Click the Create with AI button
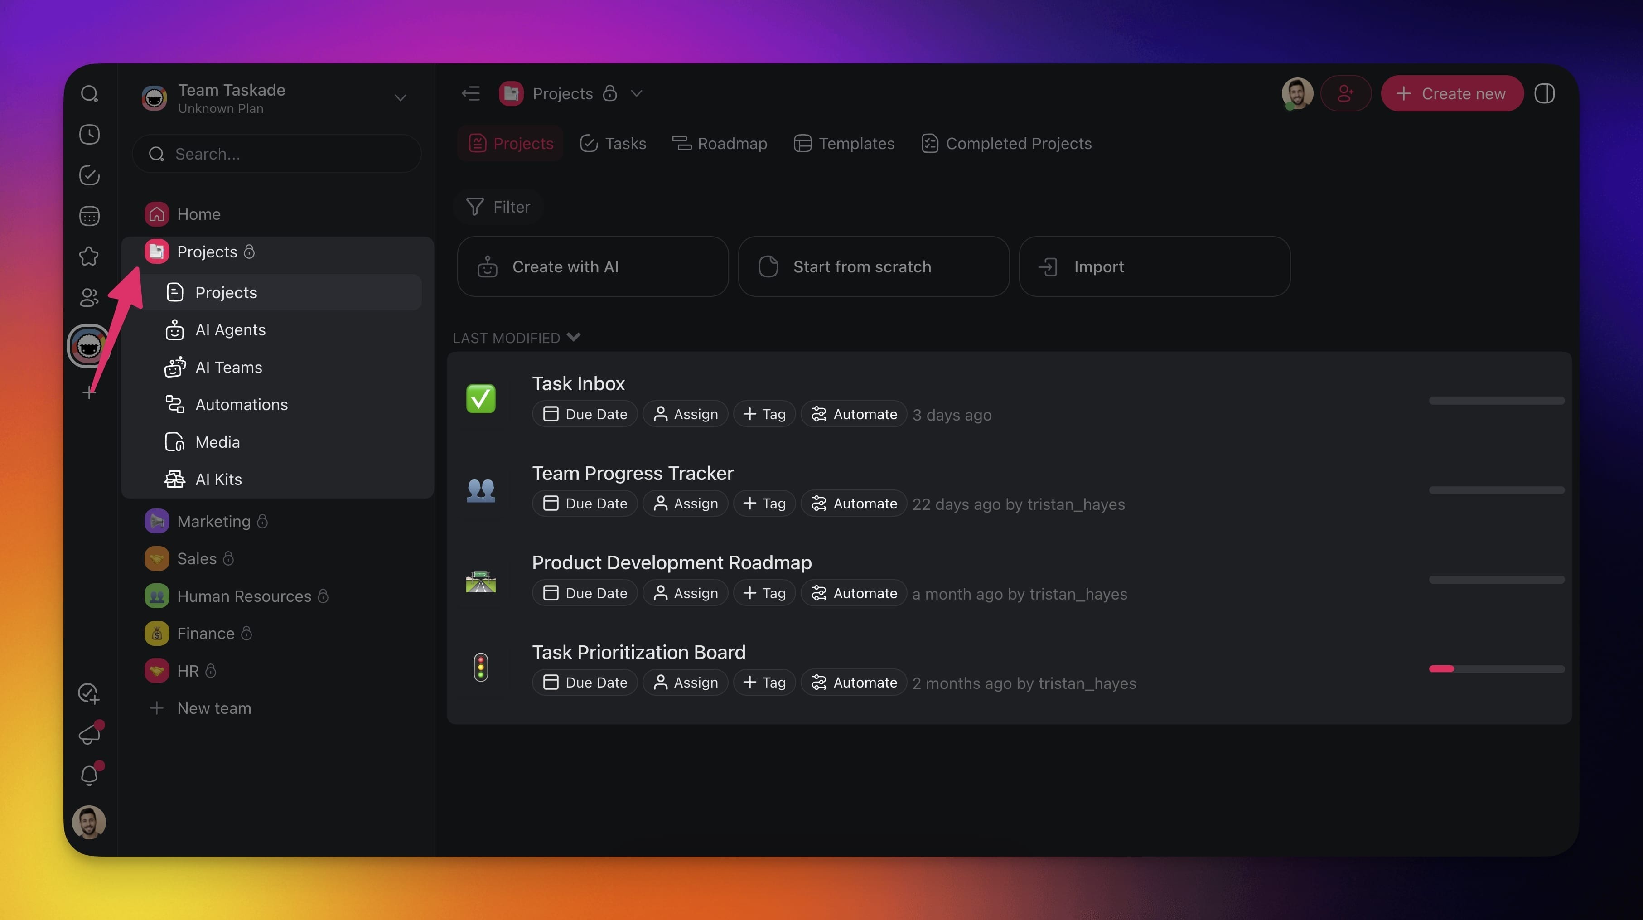 (593, 266)
